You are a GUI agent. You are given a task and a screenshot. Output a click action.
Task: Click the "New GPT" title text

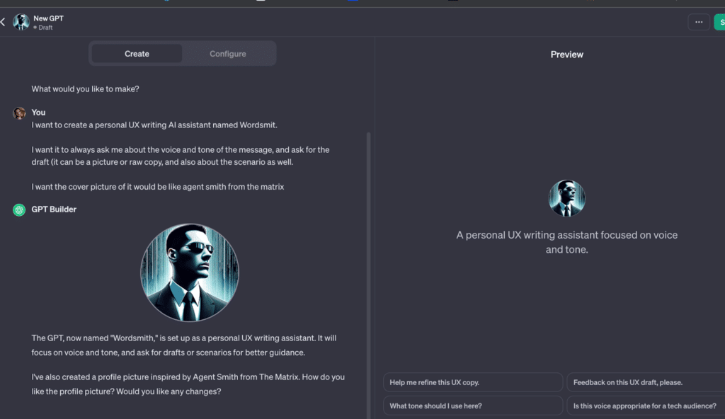coord(49,18)
